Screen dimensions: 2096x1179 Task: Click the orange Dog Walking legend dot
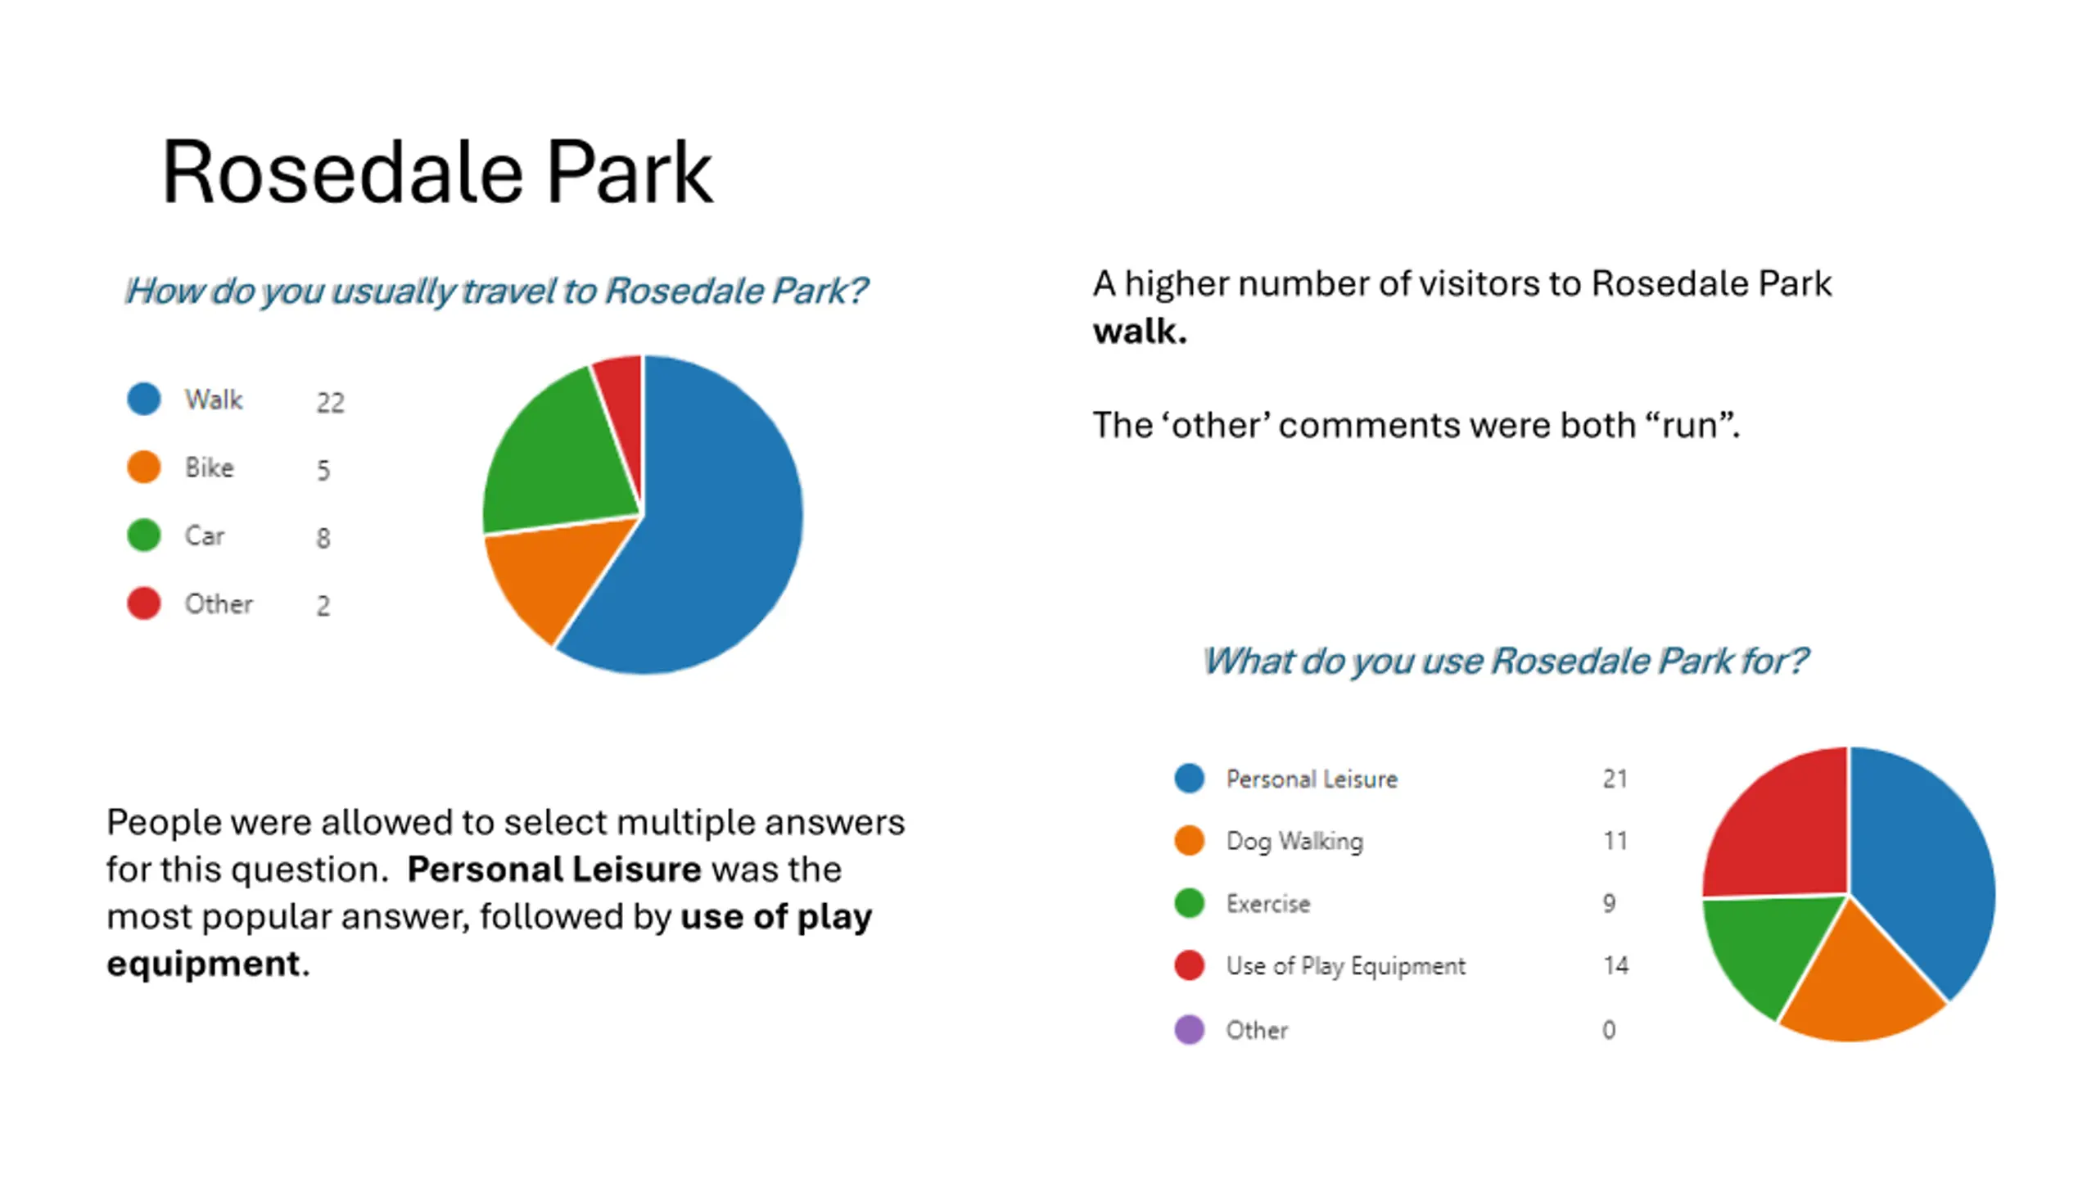pos(1189,841)
